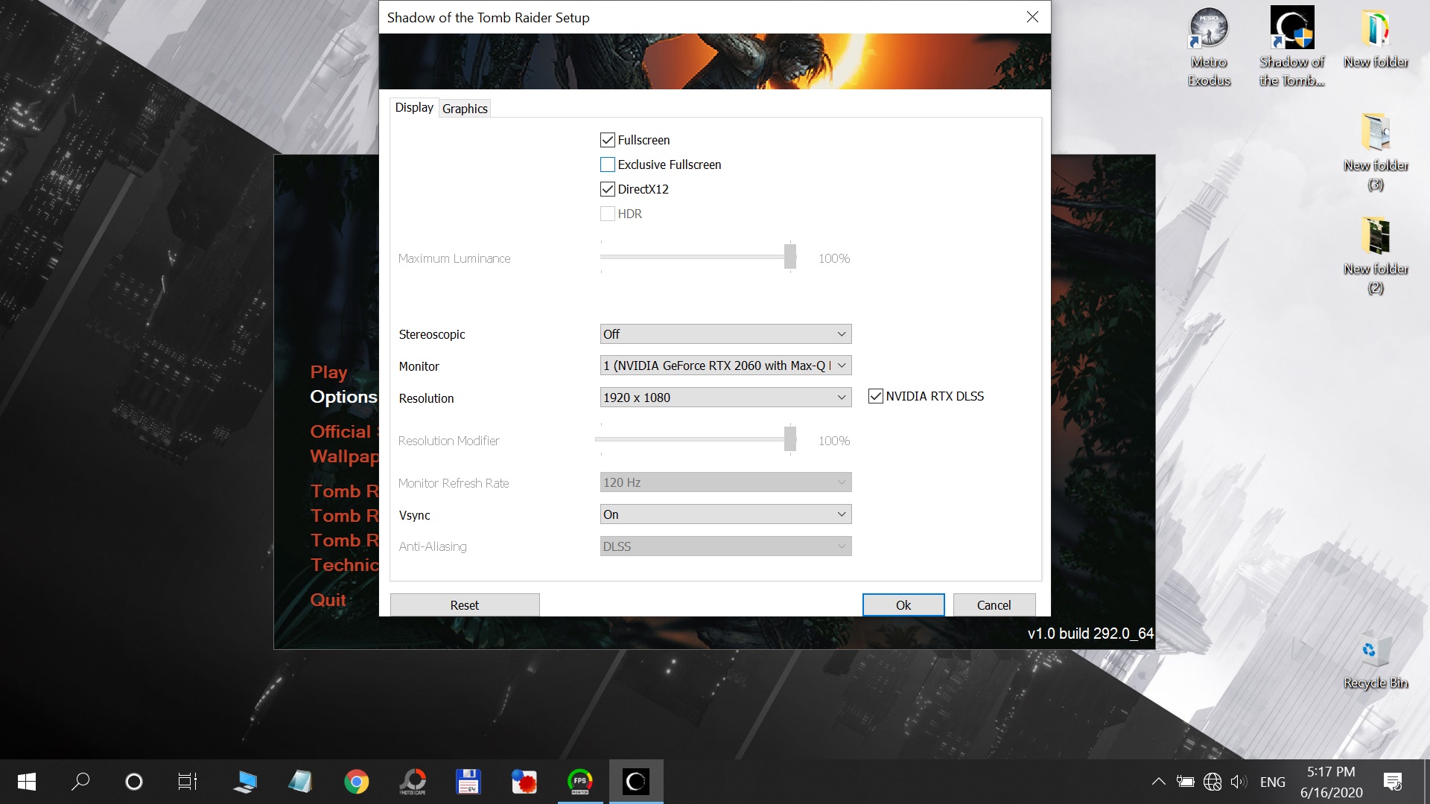The height and width of the screenshot is (804, 1430).
Task: Toggle the DirectX12 checkbox
Action: tap(608, 189)
